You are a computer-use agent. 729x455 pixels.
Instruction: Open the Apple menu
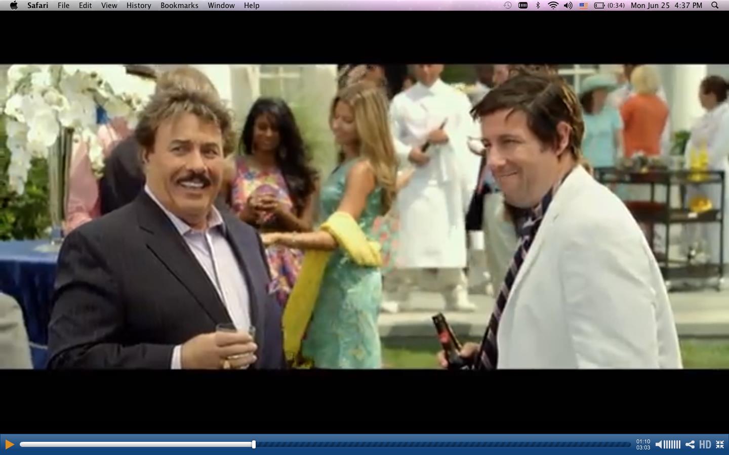tap(14, 5)
